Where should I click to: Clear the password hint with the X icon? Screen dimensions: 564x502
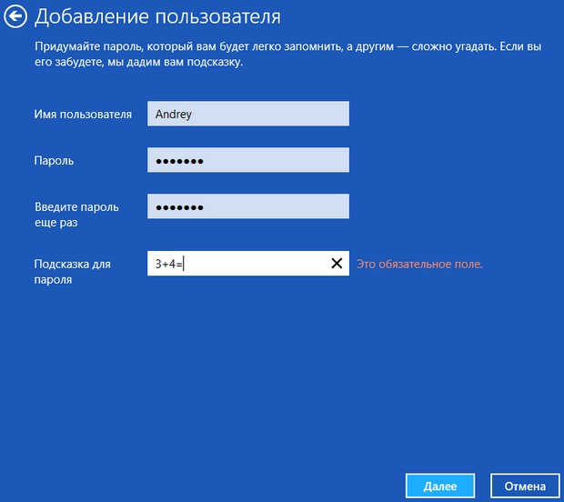coord(337,264)
